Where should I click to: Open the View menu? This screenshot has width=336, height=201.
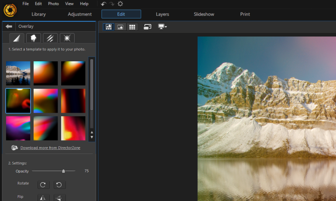(x=69, y=3)
